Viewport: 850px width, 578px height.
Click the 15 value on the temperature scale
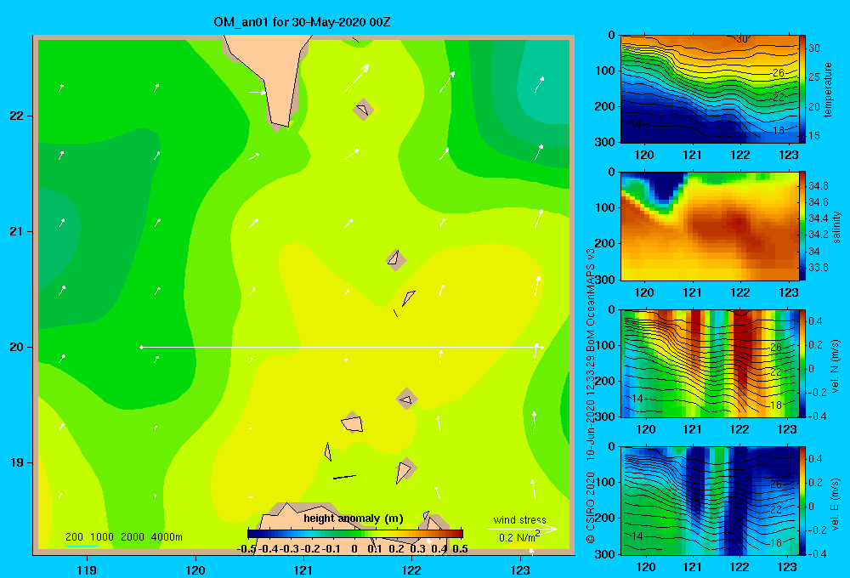(814, 135)
